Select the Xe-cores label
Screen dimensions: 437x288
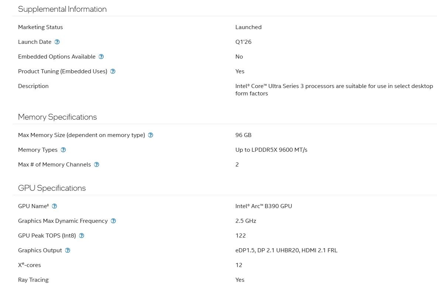click(x=30, y=265)
